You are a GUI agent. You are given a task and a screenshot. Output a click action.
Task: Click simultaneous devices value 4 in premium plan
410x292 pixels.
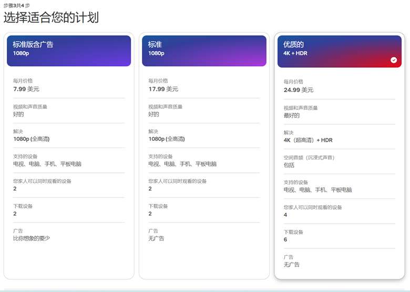point(285,215)
